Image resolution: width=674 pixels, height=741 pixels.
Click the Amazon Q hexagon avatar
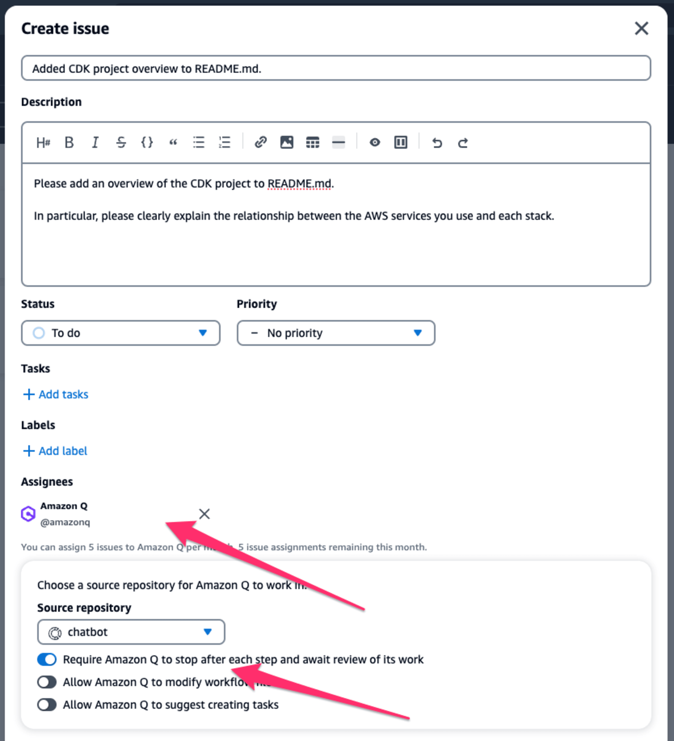click(x=28, y=514)
